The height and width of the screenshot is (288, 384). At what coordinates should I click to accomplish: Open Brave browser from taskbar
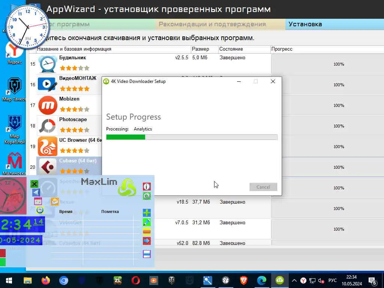243,280
